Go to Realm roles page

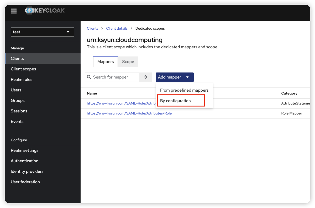tap(22, 80)
